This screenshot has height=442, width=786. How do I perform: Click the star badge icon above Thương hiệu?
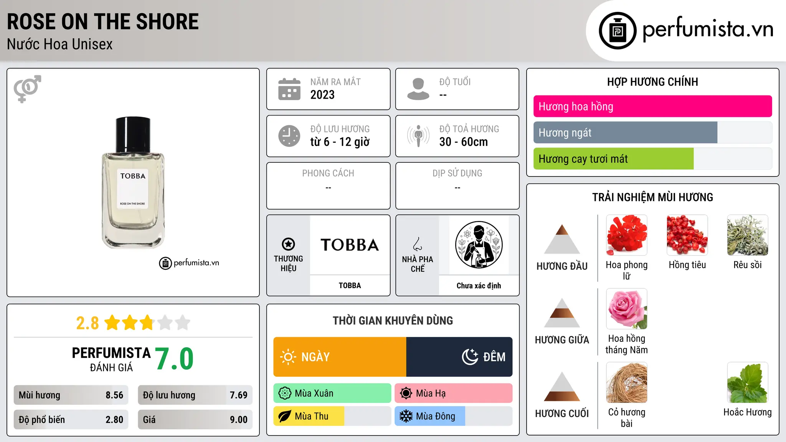(x=288, y=244)
